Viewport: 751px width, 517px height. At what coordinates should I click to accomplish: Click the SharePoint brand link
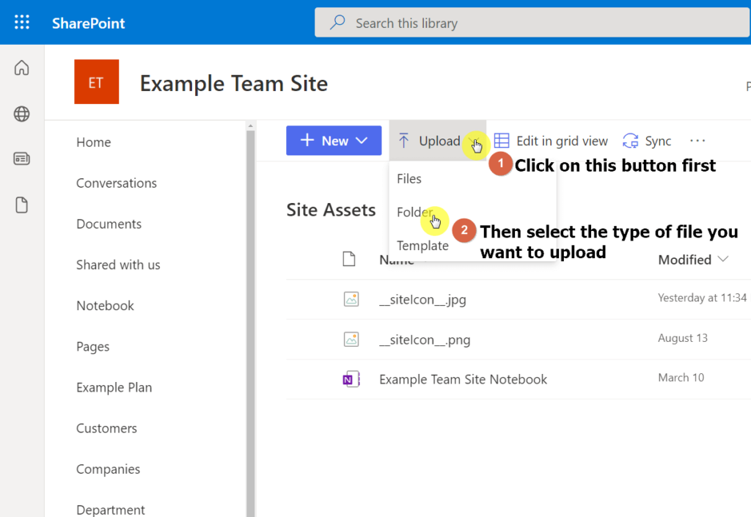click(x=88, y=23)
